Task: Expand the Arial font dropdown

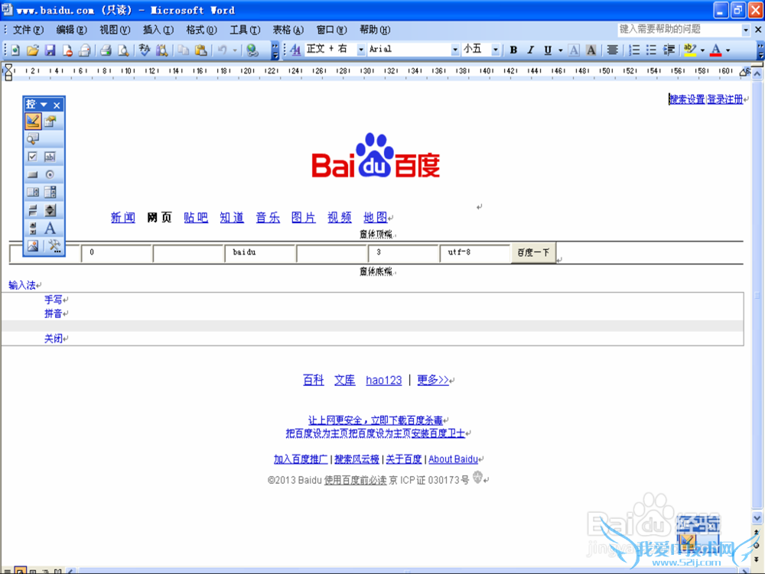Action: [454, 50]
